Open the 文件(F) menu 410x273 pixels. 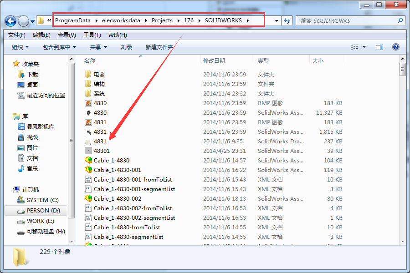click(17, 35)
